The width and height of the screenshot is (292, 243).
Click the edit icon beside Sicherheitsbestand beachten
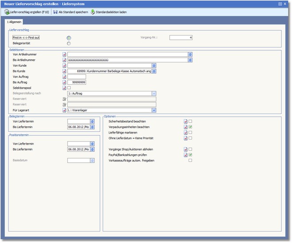[185, 121]
